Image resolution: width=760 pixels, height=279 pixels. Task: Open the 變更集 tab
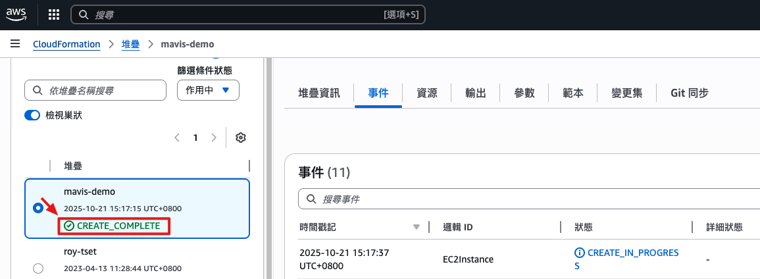[626, 93]
